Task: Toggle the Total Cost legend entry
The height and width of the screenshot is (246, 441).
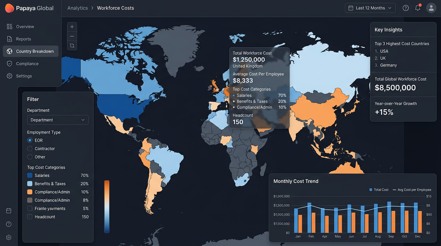Action: pyautogui.click(x=379, y=190)
